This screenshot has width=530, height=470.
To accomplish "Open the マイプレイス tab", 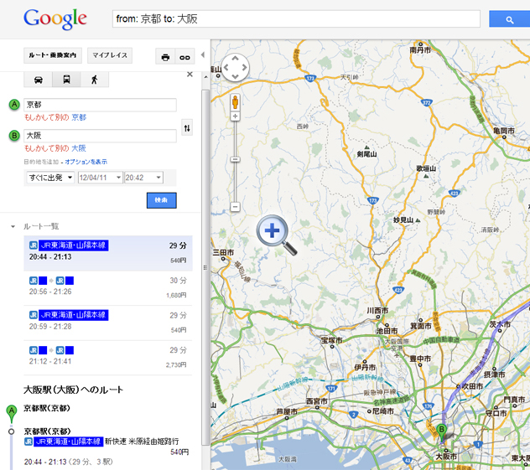I will click(110, 55).
